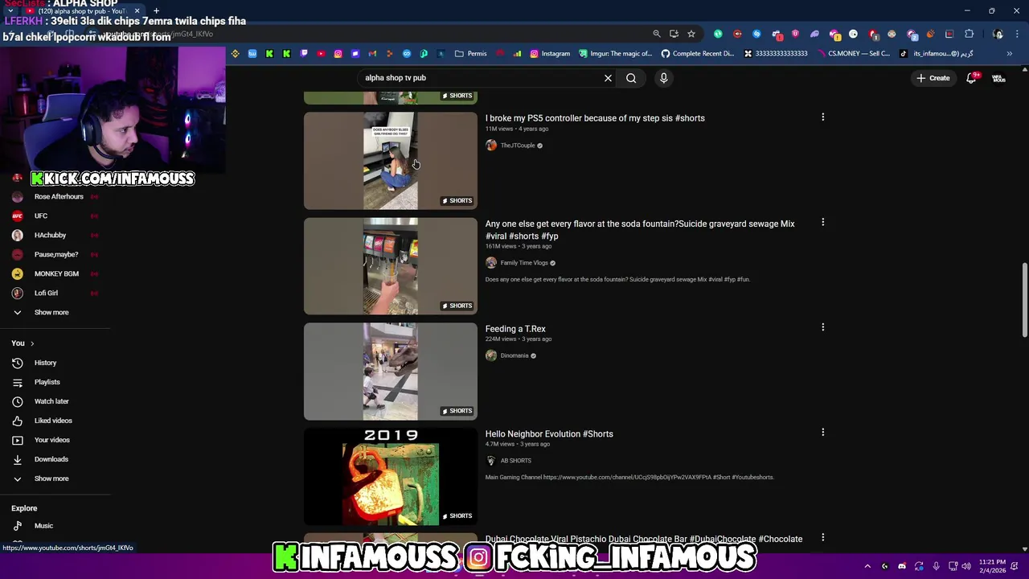Viewport: 1029px width, 579px height.
Task: Play the soda fountain short thumbnail
Action: coord(390,266)
